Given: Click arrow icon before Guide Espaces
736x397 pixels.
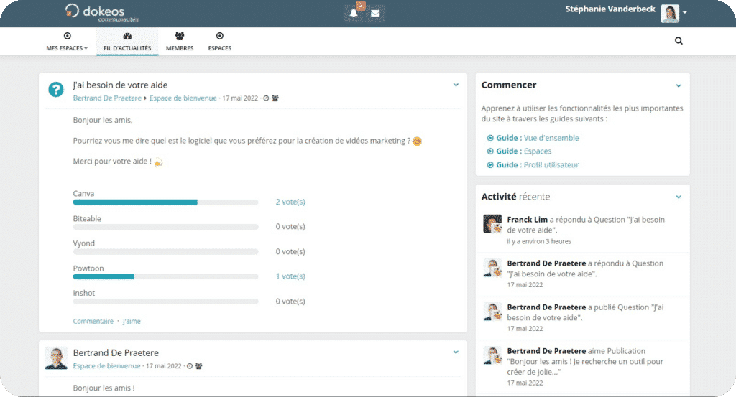Looking at the screenshot, I should [490, 151].
